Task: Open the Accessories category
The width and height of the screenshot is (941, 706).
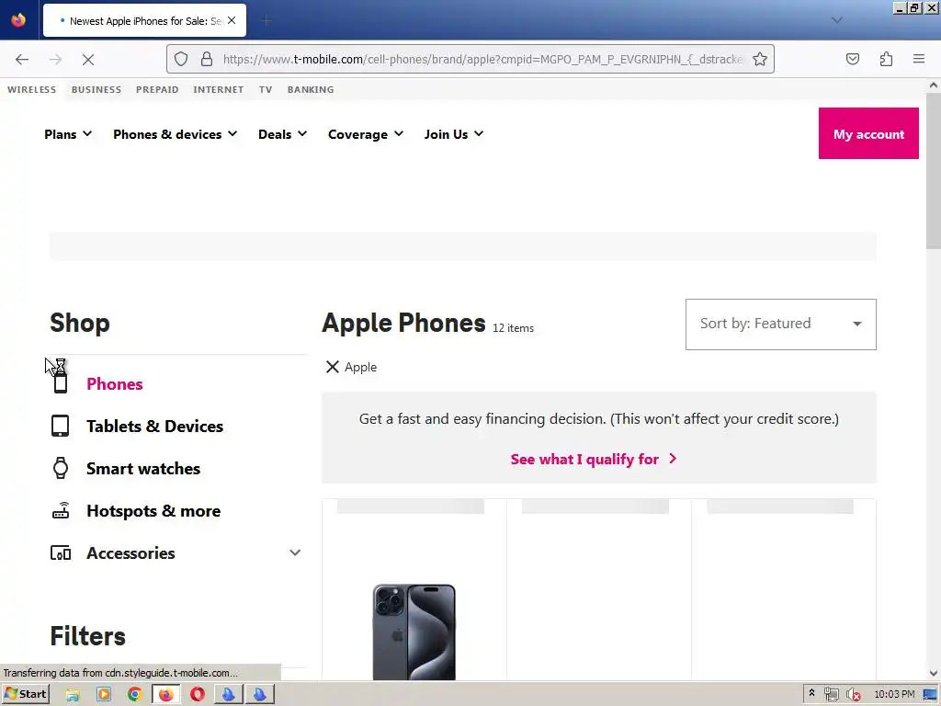Action: [x=130, y=552]
